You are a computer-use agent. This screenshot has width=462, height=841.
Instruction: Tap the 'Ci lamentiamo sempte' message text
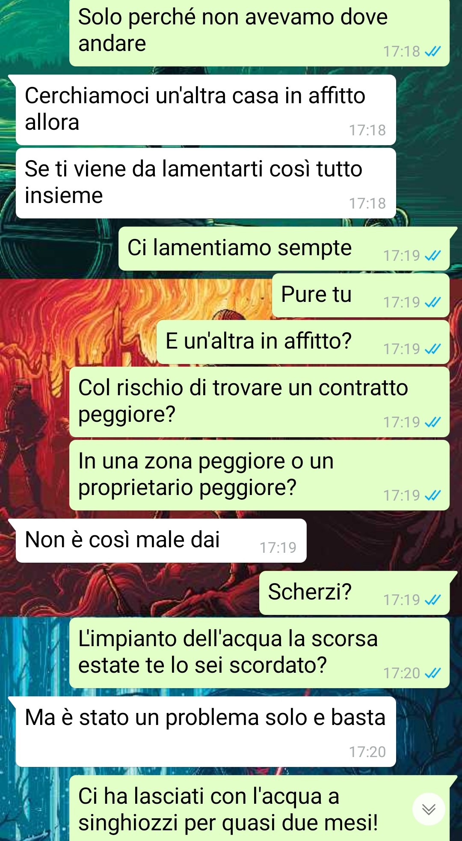click(240, 248)
